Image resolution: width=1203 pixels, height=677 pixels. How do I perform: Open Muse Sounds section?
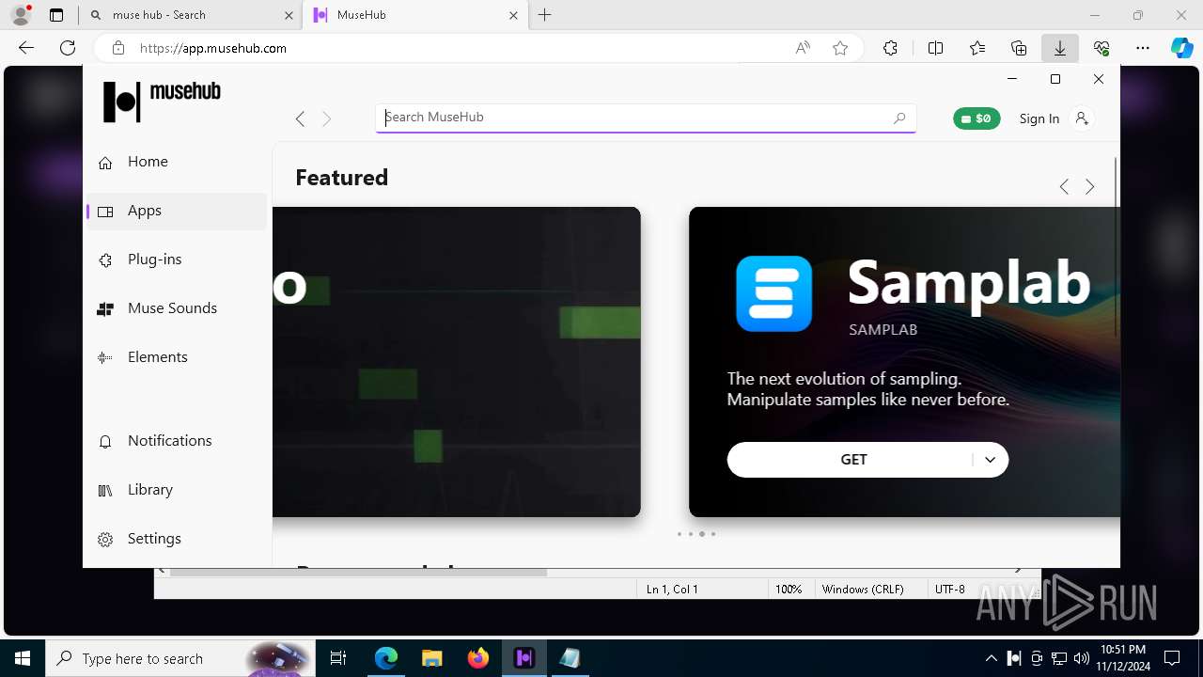[x=177, y=308]
